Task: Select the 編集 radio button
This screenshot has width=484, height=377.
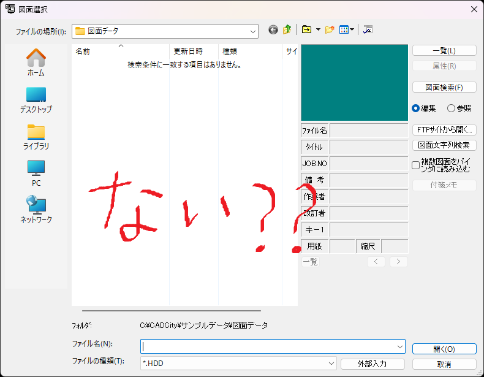Action: coord(416,108)
